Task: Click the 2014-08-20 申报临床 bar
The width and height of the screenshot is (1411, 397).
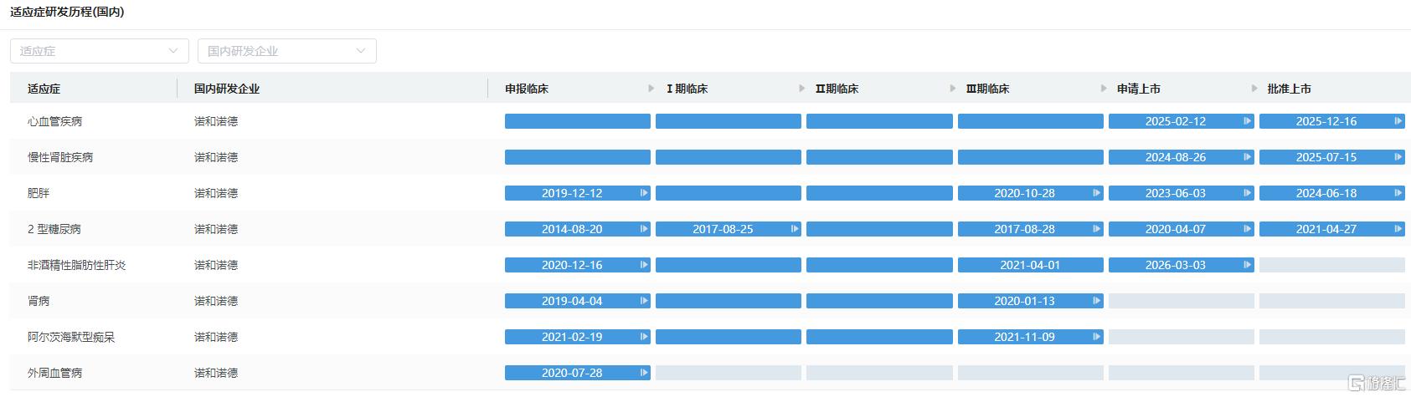Action: click(577, 229)
